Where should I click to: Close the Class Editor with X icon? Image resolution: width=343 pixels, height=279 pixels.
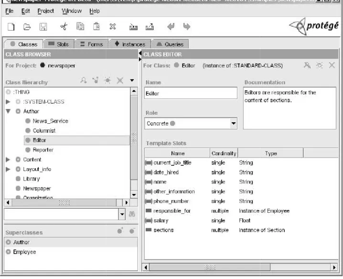[x=332, y=65]
